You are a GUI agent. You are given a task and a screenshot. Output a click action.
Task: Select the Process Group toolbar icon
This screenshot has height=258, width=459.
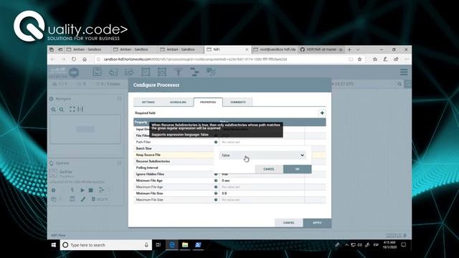click(x=146, y=72)
